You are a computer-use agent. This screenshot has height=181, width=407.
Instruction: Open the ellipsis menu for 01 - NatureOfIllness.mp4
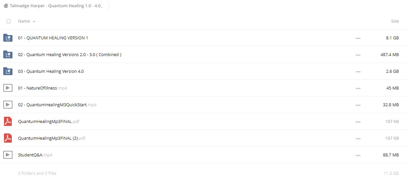[358, 89]
